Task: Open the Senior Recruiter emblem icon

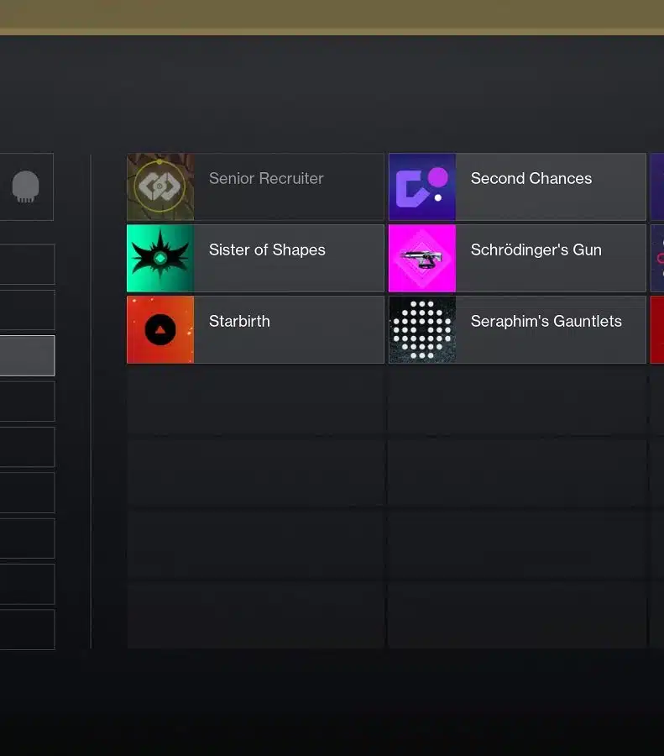Action: tap(160, 187)
